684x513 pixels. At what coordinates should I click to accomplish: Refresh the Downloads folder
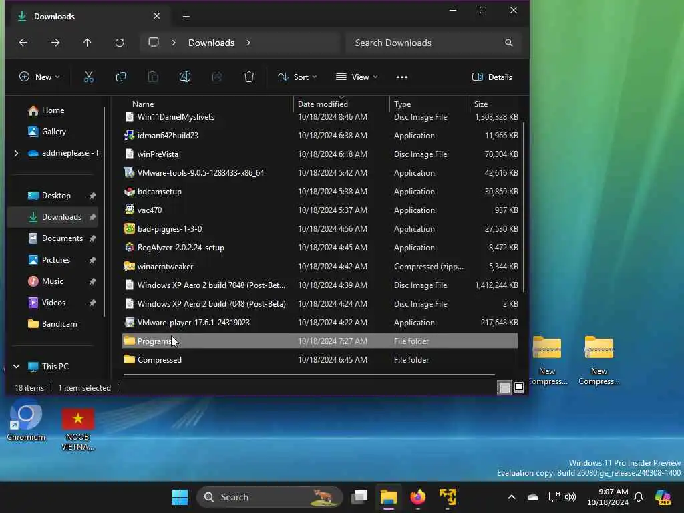[x=120, y=43]
